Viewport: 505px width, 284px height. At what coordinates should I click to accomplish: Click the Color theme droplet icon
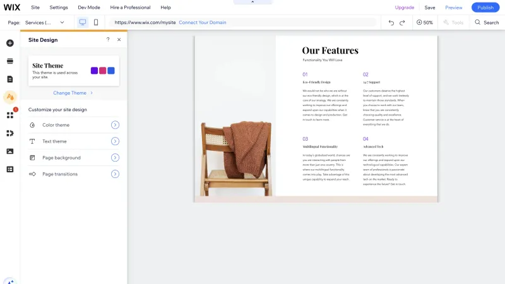click(32, 125)
